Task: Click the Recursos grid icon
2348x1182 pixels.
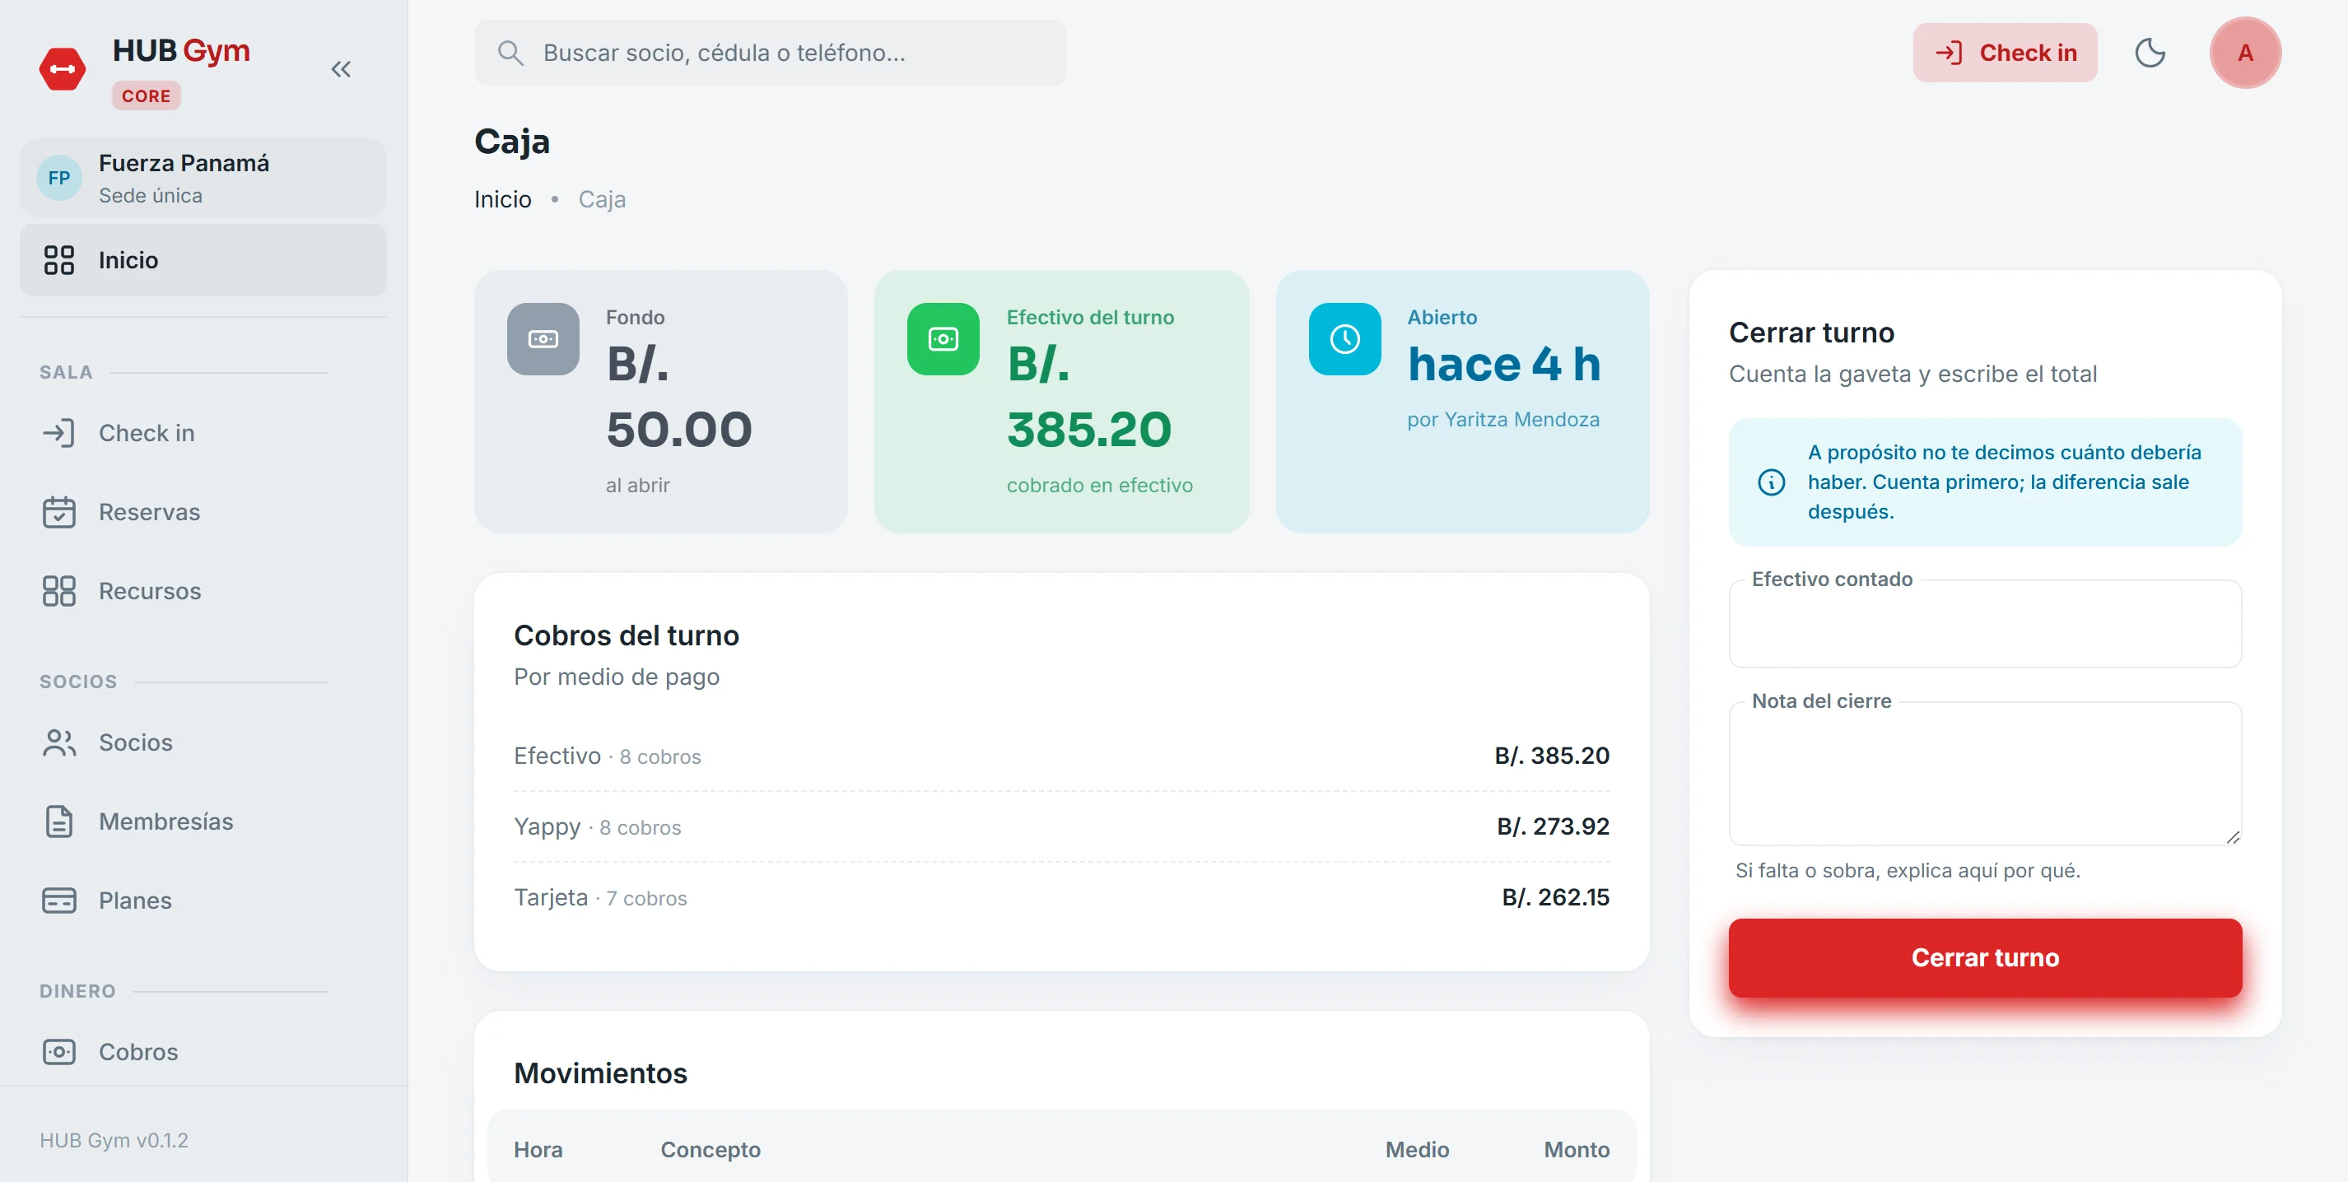Action: [x=59, y=592]
